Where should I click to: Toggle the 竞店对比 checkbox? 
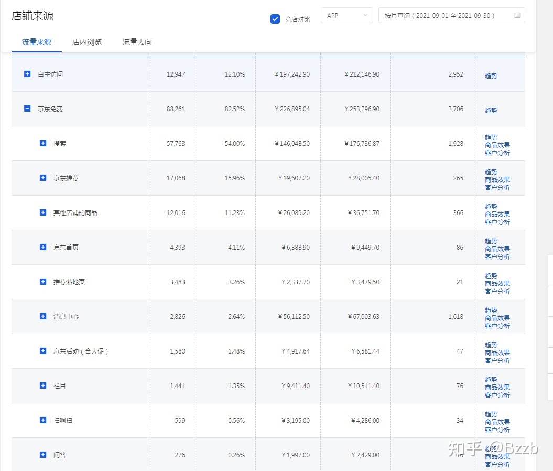[x=275, y=19]
